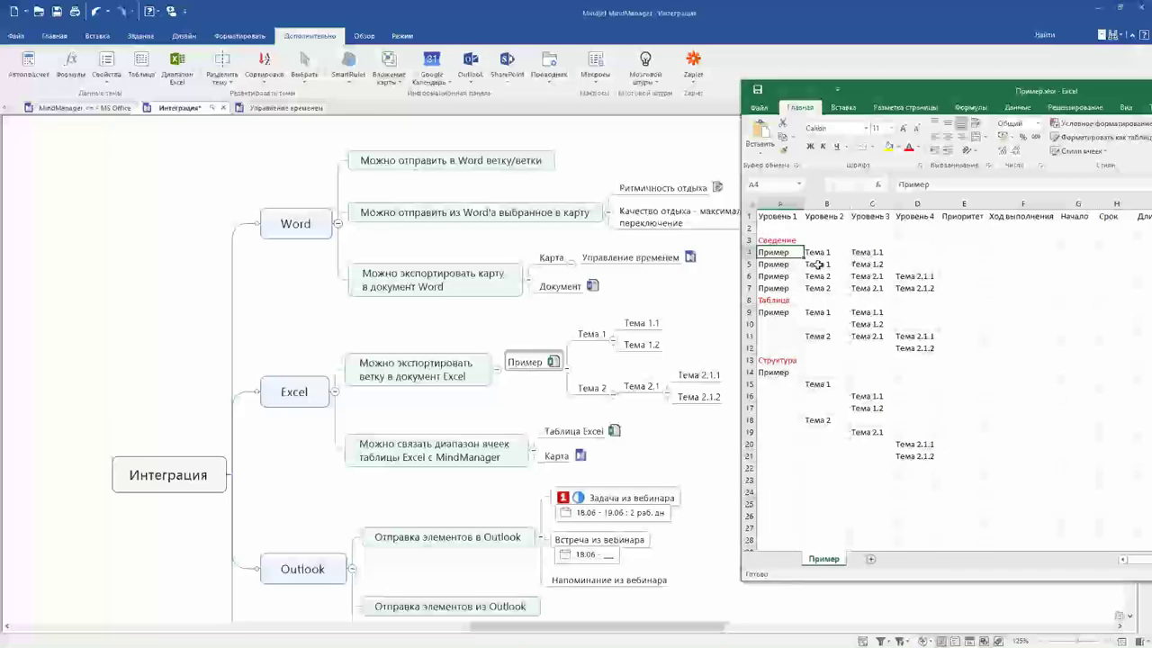Select the Встреча из вебинара topic
This screenshot has width=1152, height=648.
599,539
